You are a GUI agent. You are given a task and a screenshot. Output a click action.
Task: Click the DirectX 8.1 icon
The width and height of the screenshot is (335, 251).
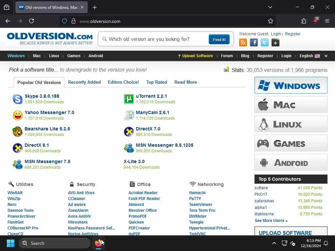[x=18, y=148]
